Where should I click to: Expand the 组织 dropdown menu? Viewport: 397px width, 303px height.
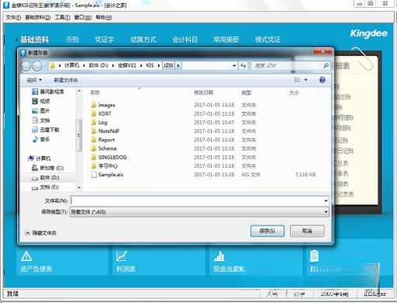(34, 80)
